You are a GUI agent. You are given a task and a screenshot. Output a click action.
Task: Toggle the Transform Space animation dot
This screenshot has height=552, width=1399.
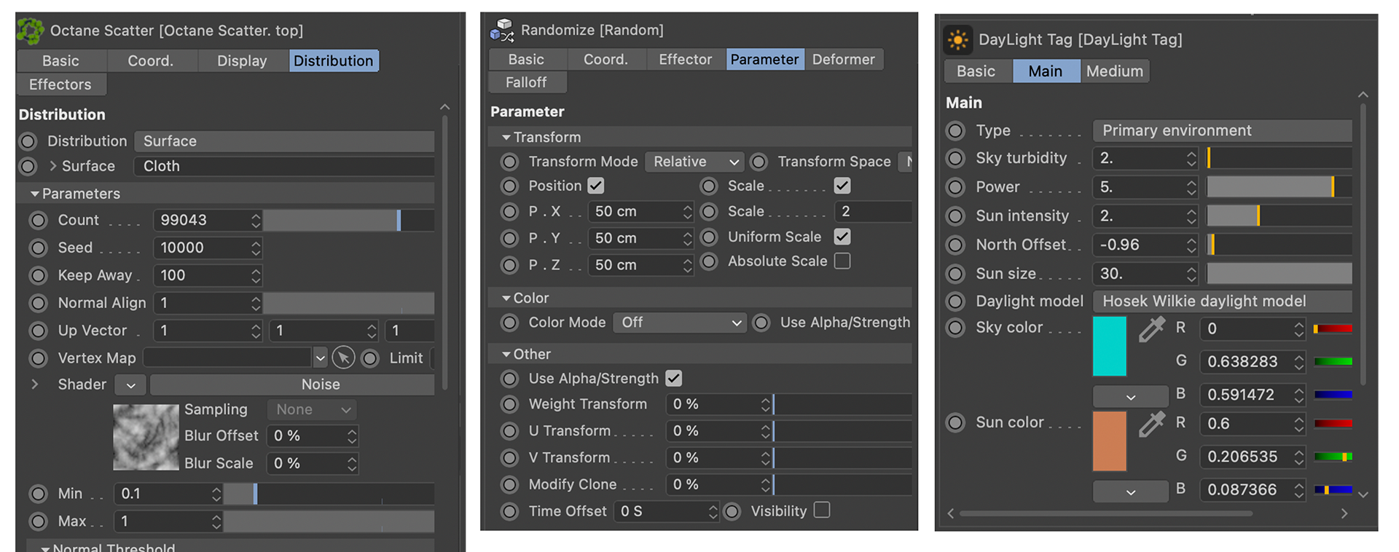[759, 162]
